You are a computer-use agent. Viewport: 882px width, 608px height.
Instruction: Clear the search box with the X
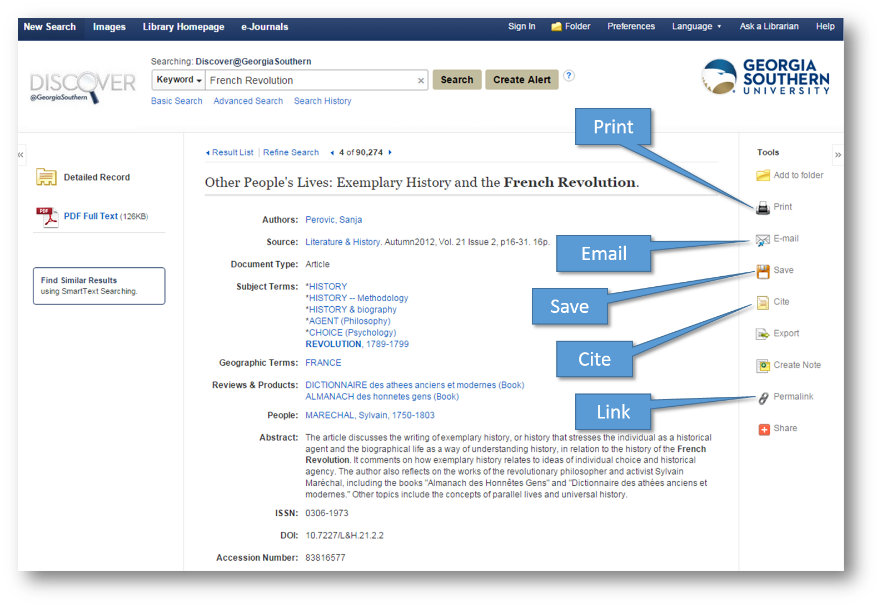(421, 81)
